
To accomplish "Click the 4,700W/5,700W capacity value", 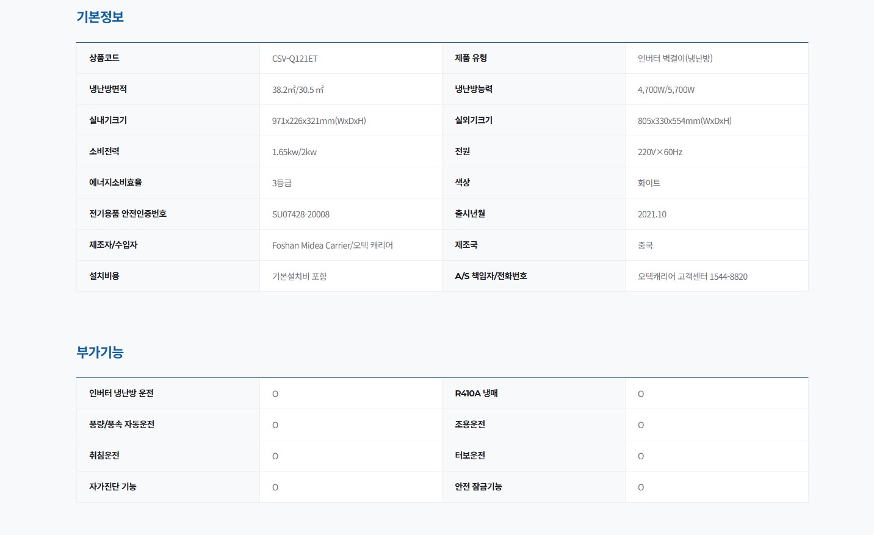I will (x=666, y=90).
